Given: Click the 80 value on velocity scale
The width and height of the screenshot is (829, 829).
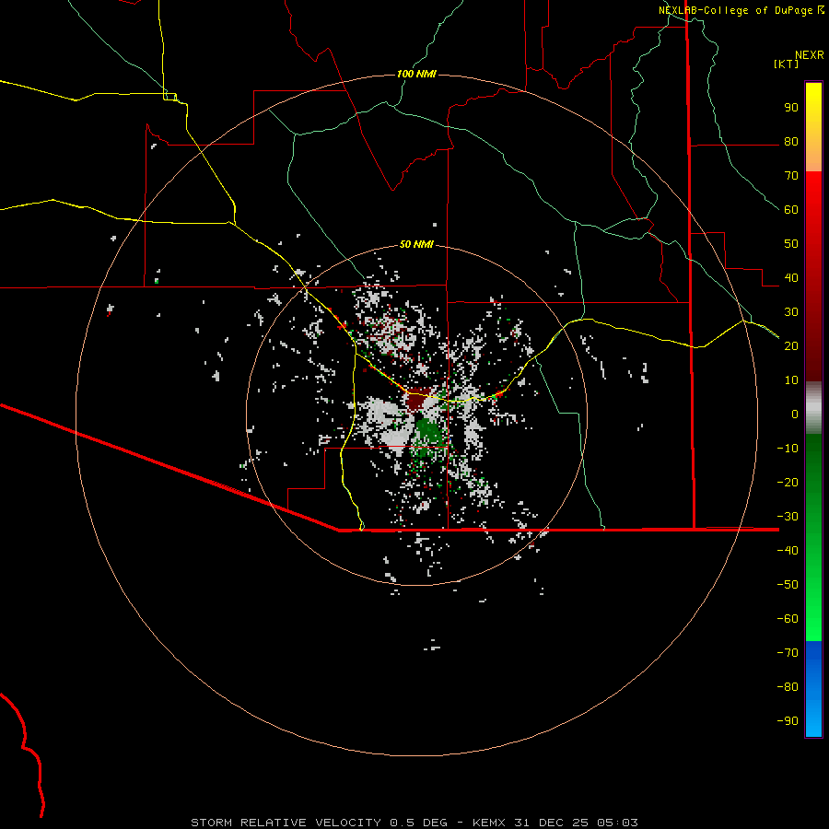Looking at the screenshot, I should pos(791,142).
